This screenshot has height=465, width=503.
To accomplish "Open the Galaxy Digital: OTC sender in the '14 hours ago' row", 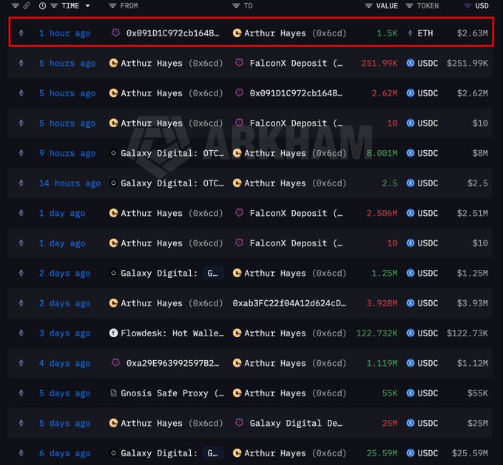I will 172,183.
